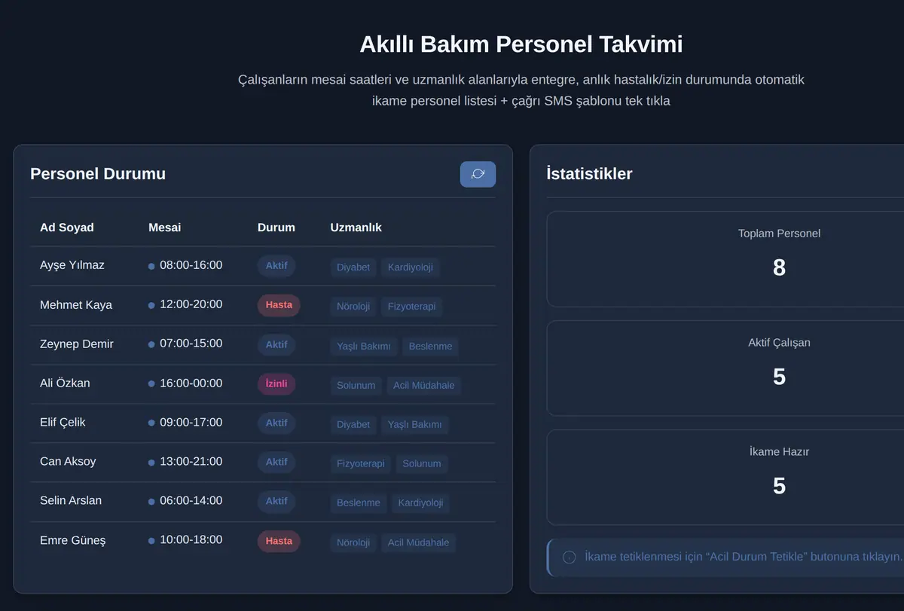Click the Uzmanlık column header
Viewport: 904px width, 611px height.
pos(356,228)
